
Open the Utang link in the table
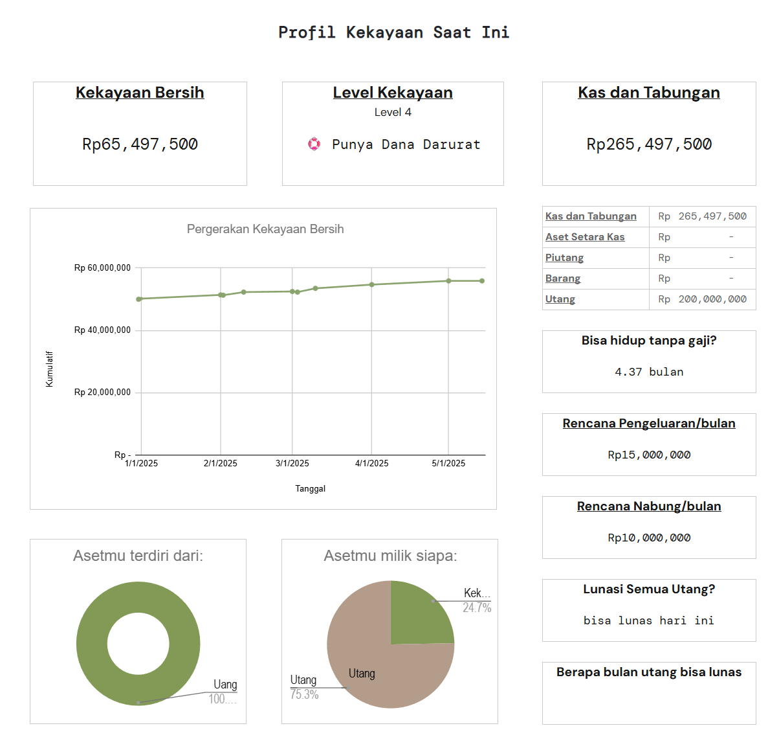click(560, 299)
